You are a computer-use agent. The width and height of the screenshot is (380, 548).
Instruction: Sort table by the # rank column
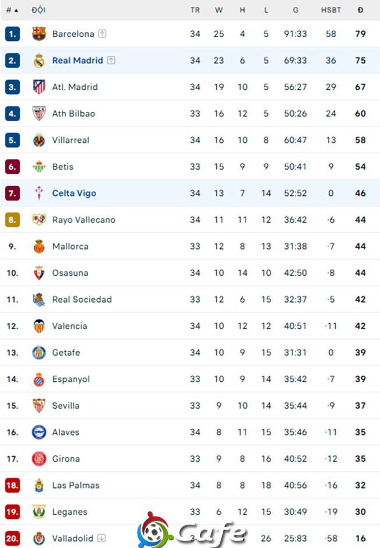12,10
